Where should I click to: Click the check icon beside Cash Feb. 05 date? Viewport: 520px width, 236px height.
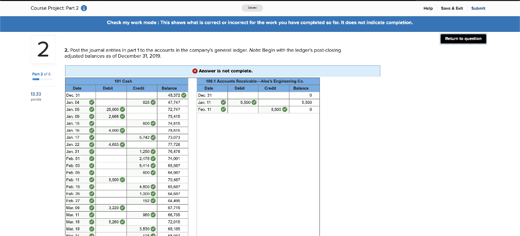pyautogui.click(x=91, y=173)
